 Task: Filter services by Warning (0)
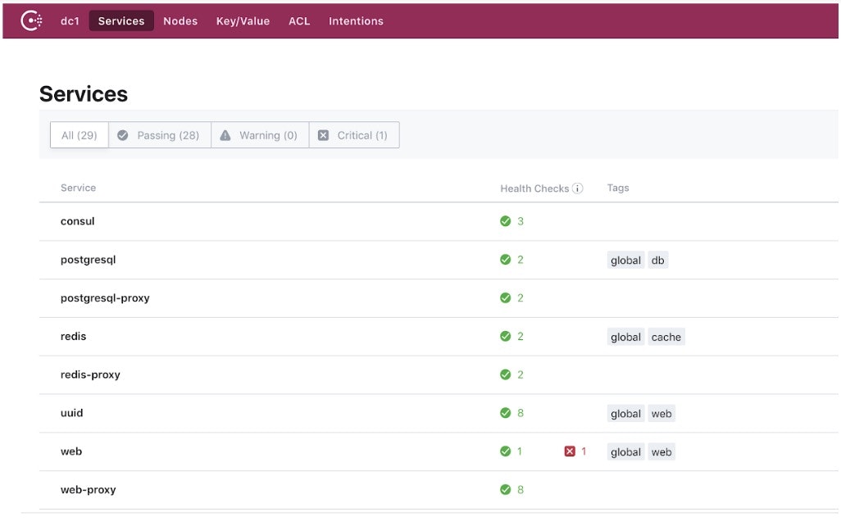[x=259, y=135]
